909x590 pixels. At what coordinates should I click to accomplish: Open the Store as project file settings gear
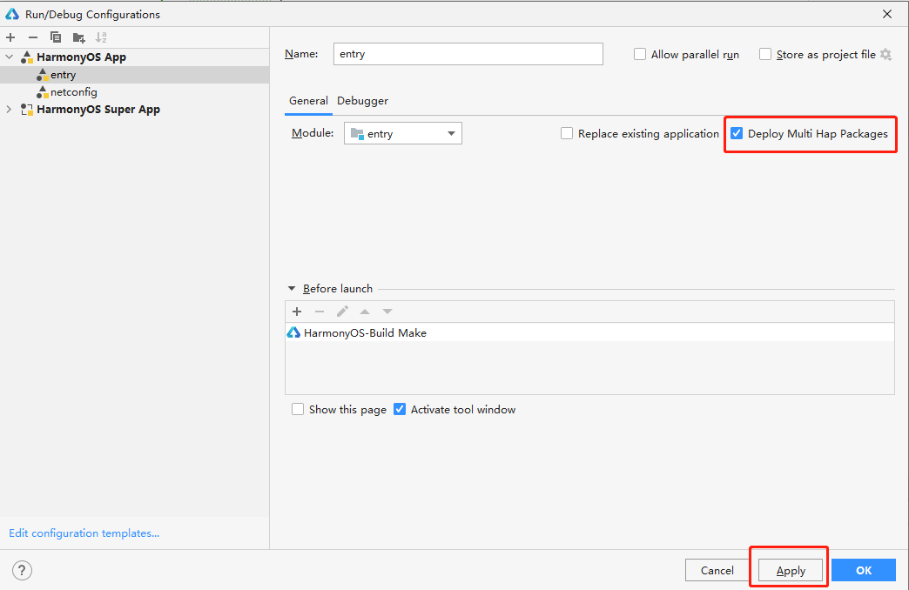click(885, 55)
